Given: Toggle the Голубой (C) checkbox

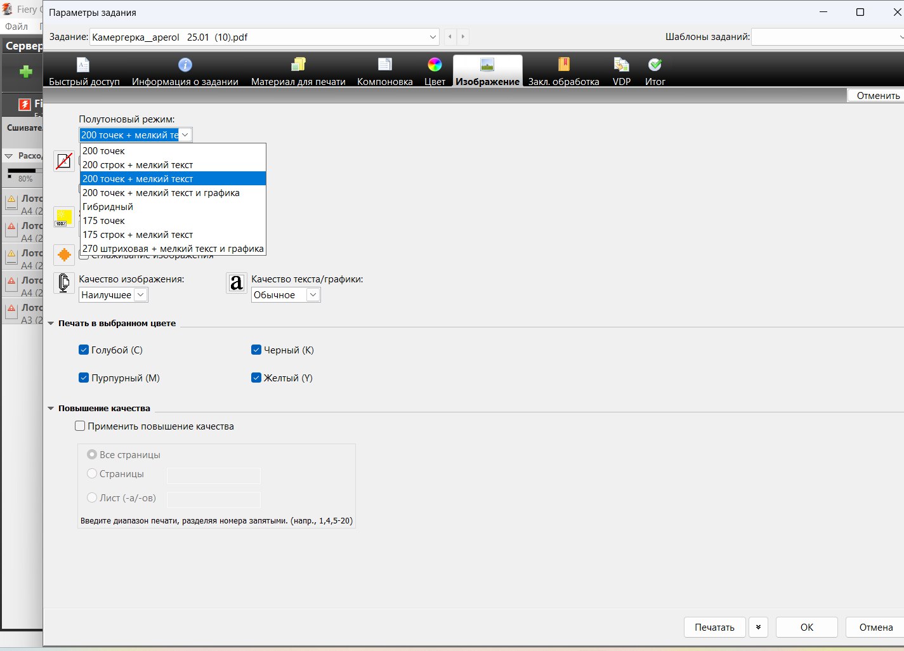Looking at the screenshot, I should point(84,350).
